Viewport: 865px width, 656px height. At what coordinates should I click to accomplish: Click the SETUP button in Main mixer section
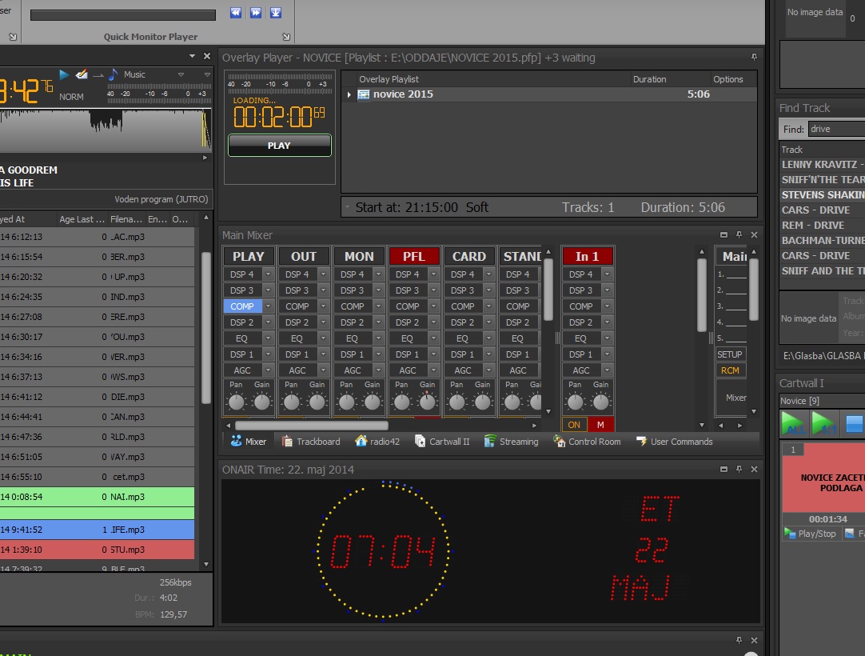[x=729, y=354]
